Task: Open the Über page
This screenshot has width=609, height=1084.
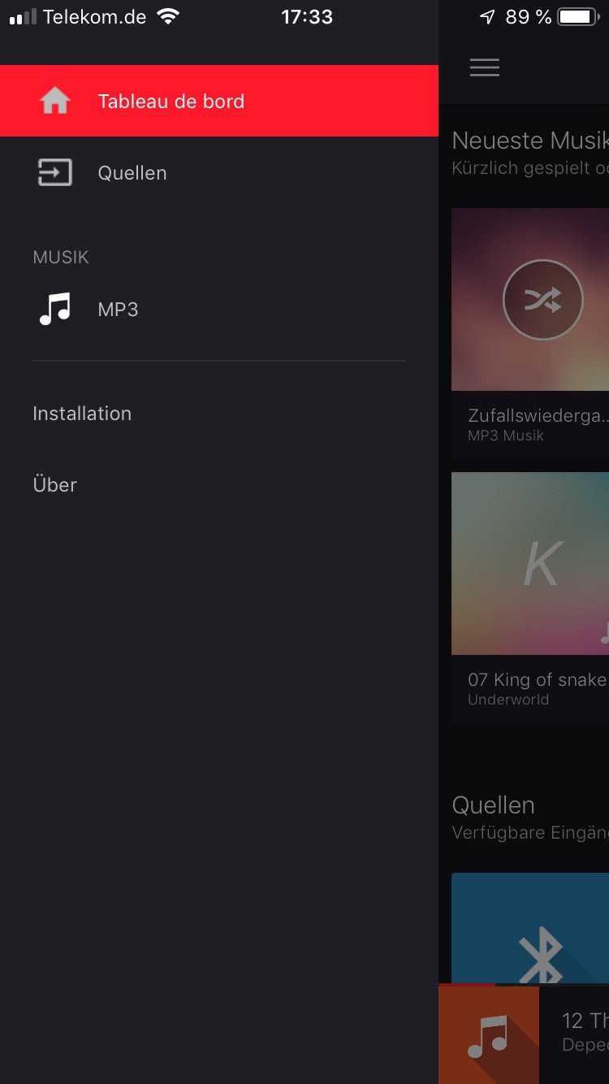Action: coord(54,484)
